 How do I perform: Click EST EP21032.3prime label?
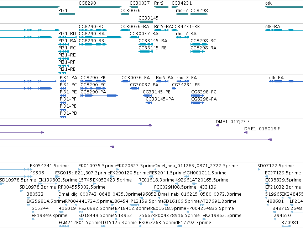pos(283,187)
